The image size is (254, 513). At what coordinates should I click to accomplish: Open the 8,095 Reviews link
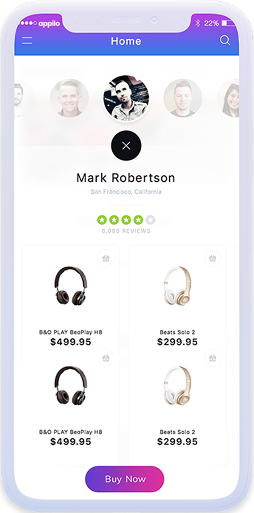(x=126, y=231)
